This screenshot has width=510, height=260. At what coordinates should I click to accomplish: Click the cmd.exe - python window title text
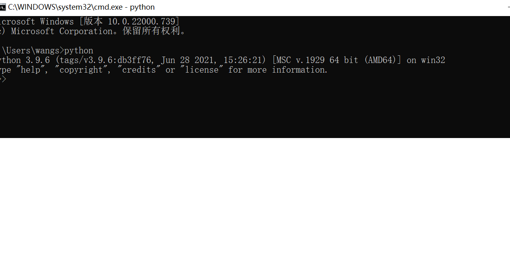[81, 7]
